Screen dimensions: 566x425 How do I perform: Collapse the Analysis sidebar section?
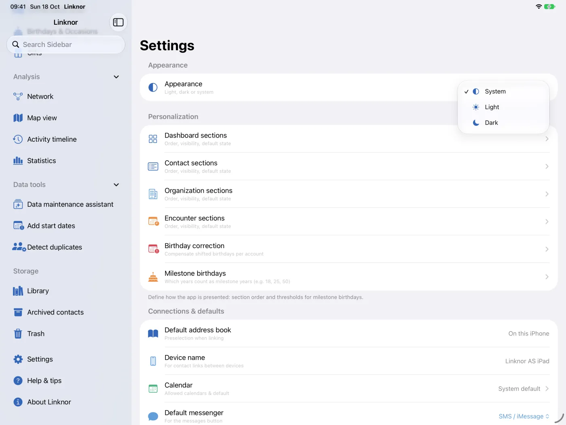(116, 77)
